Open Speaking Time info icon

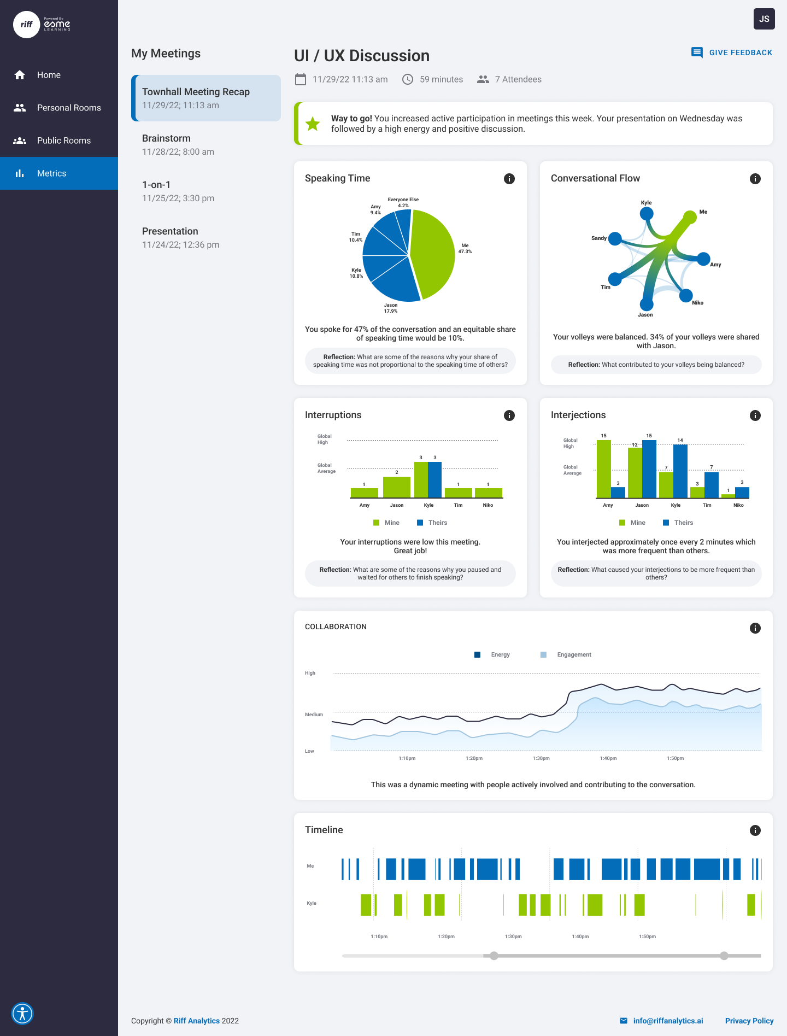tap(509, 179)
